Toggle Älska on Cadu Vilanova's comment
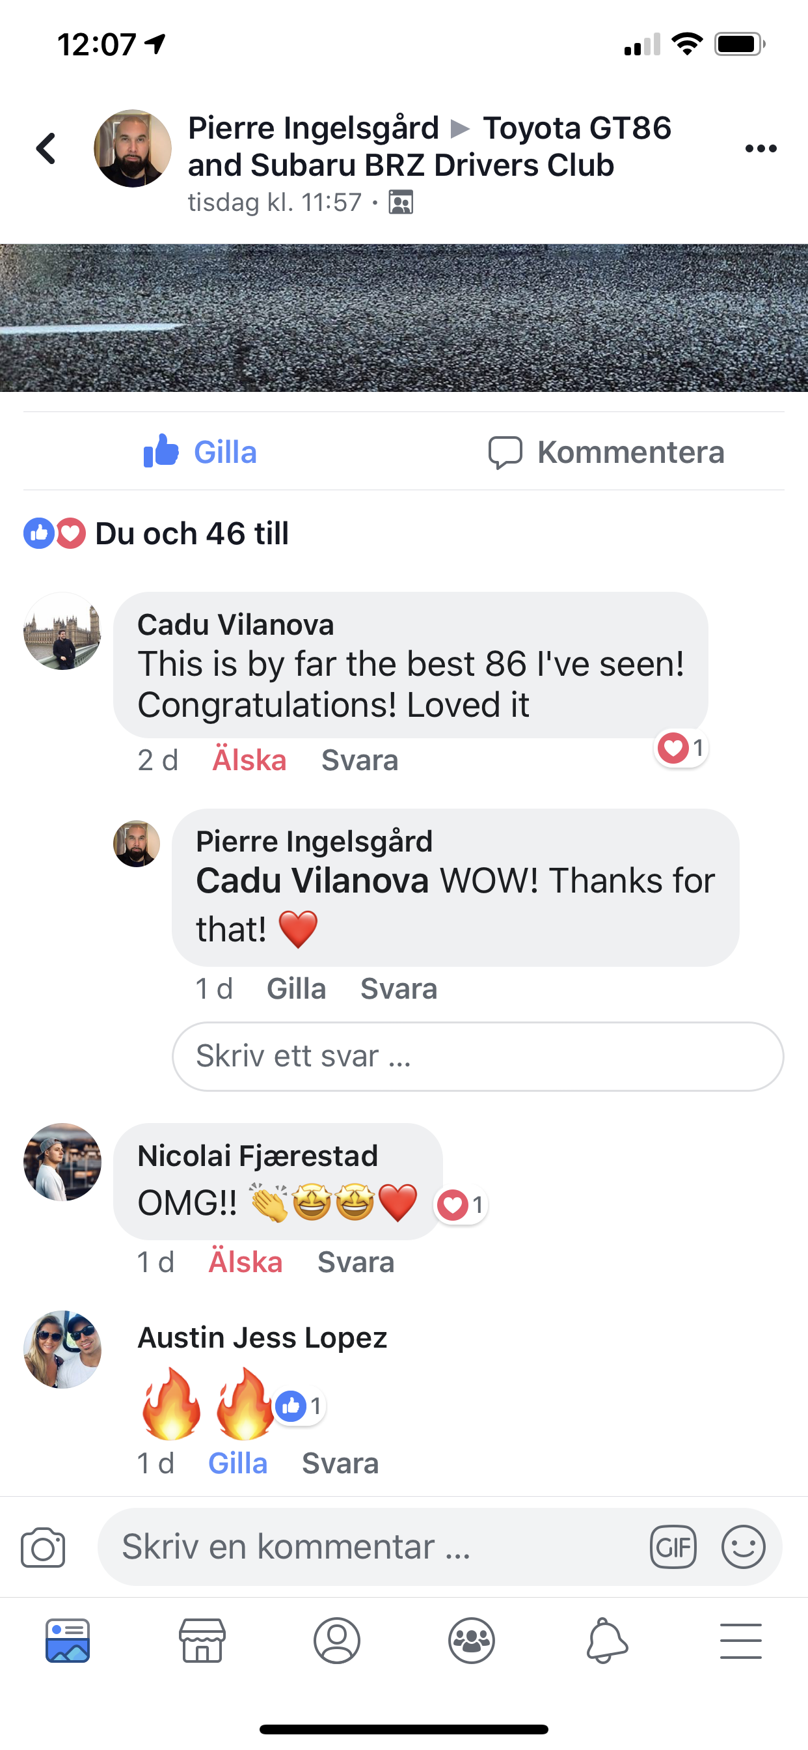 click(249, 760)
